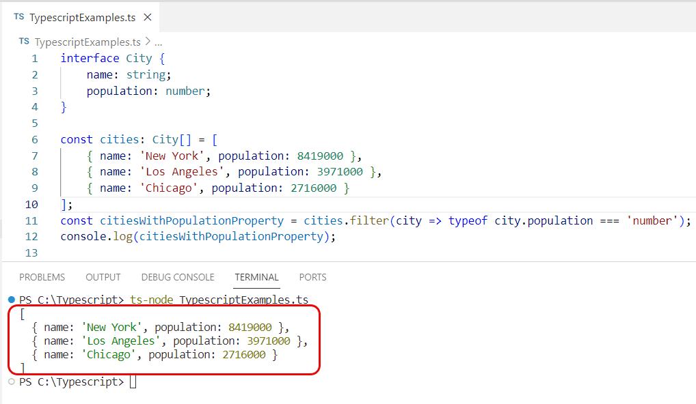Open the PROBLEMS panel tab

(42, 277)
